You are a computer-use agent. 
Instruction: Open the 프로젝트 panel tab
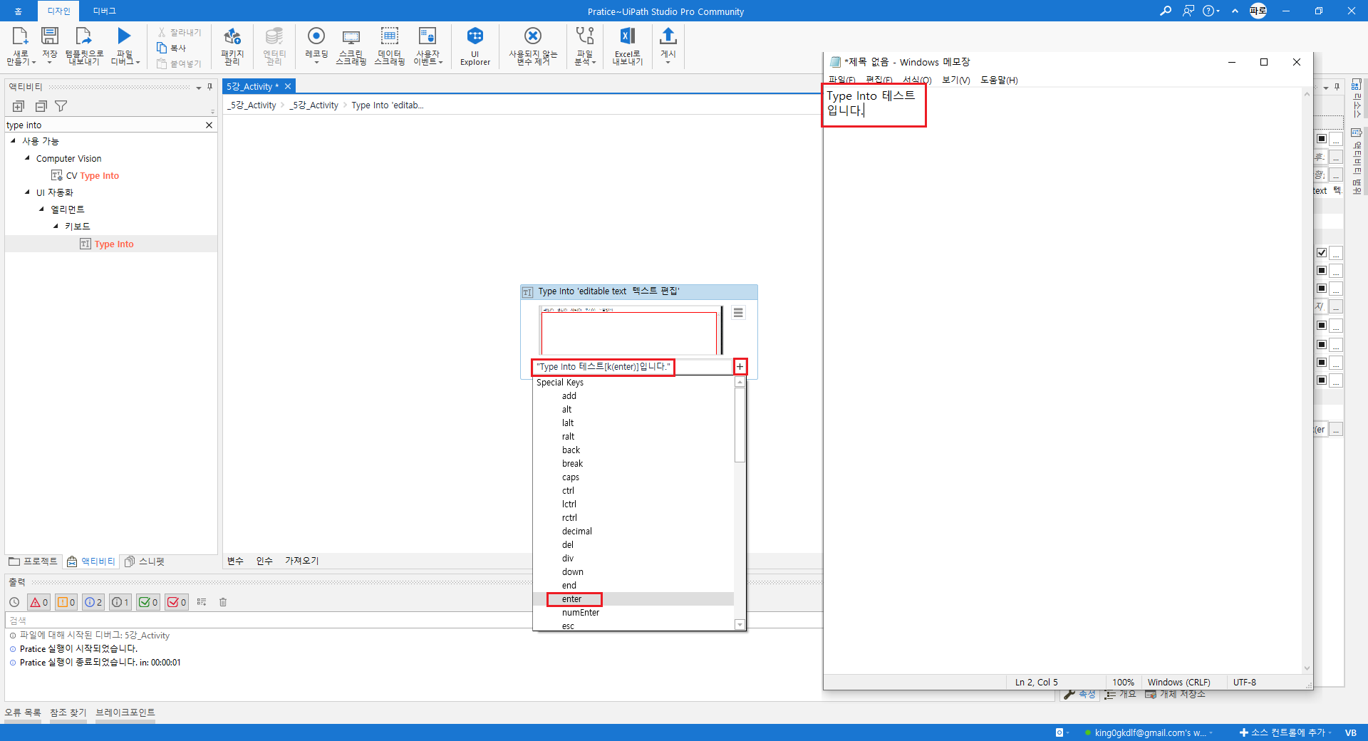tap(33, 561)
